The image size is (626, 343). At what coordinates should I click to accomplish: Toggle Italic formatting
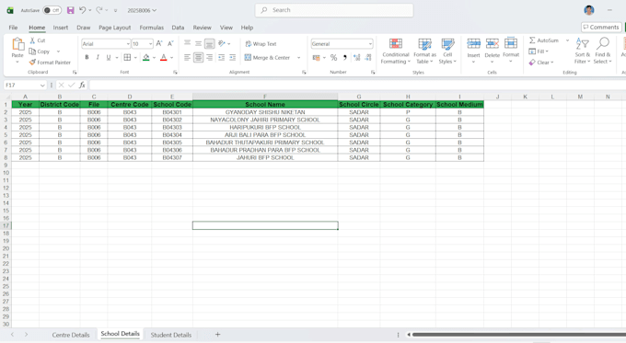click(98, 57)
